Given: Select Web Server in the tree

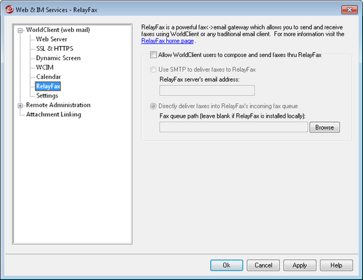Looking at the screenshot, I should [52, 39].
